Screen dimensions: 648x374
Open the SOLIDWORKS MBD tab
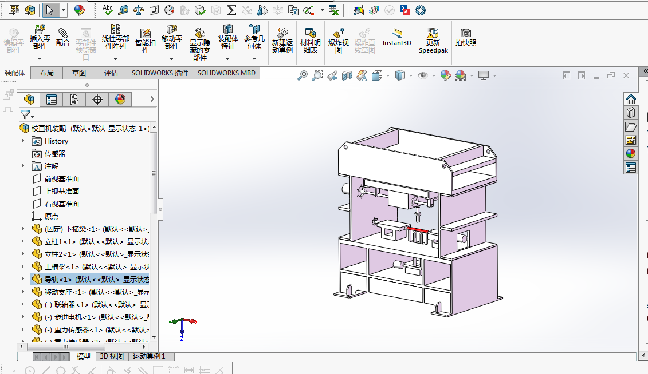click(x=226, y=73)
